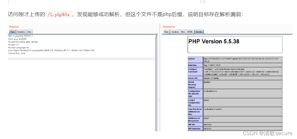Switch to Hex tab in Response panel

[x=183, y=32]
